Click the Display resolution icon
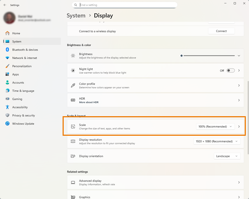 point(73,141)
